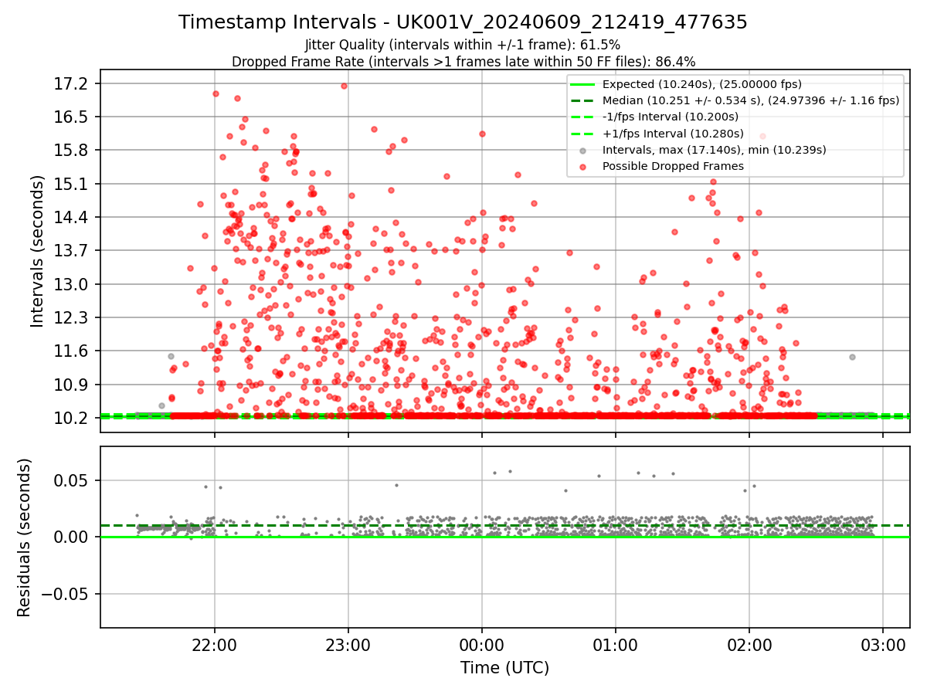Click legend entry 'Expected (10.240s), (25.00000 fps)'
This screenshot has height=695, width=927.
(701, 84)
